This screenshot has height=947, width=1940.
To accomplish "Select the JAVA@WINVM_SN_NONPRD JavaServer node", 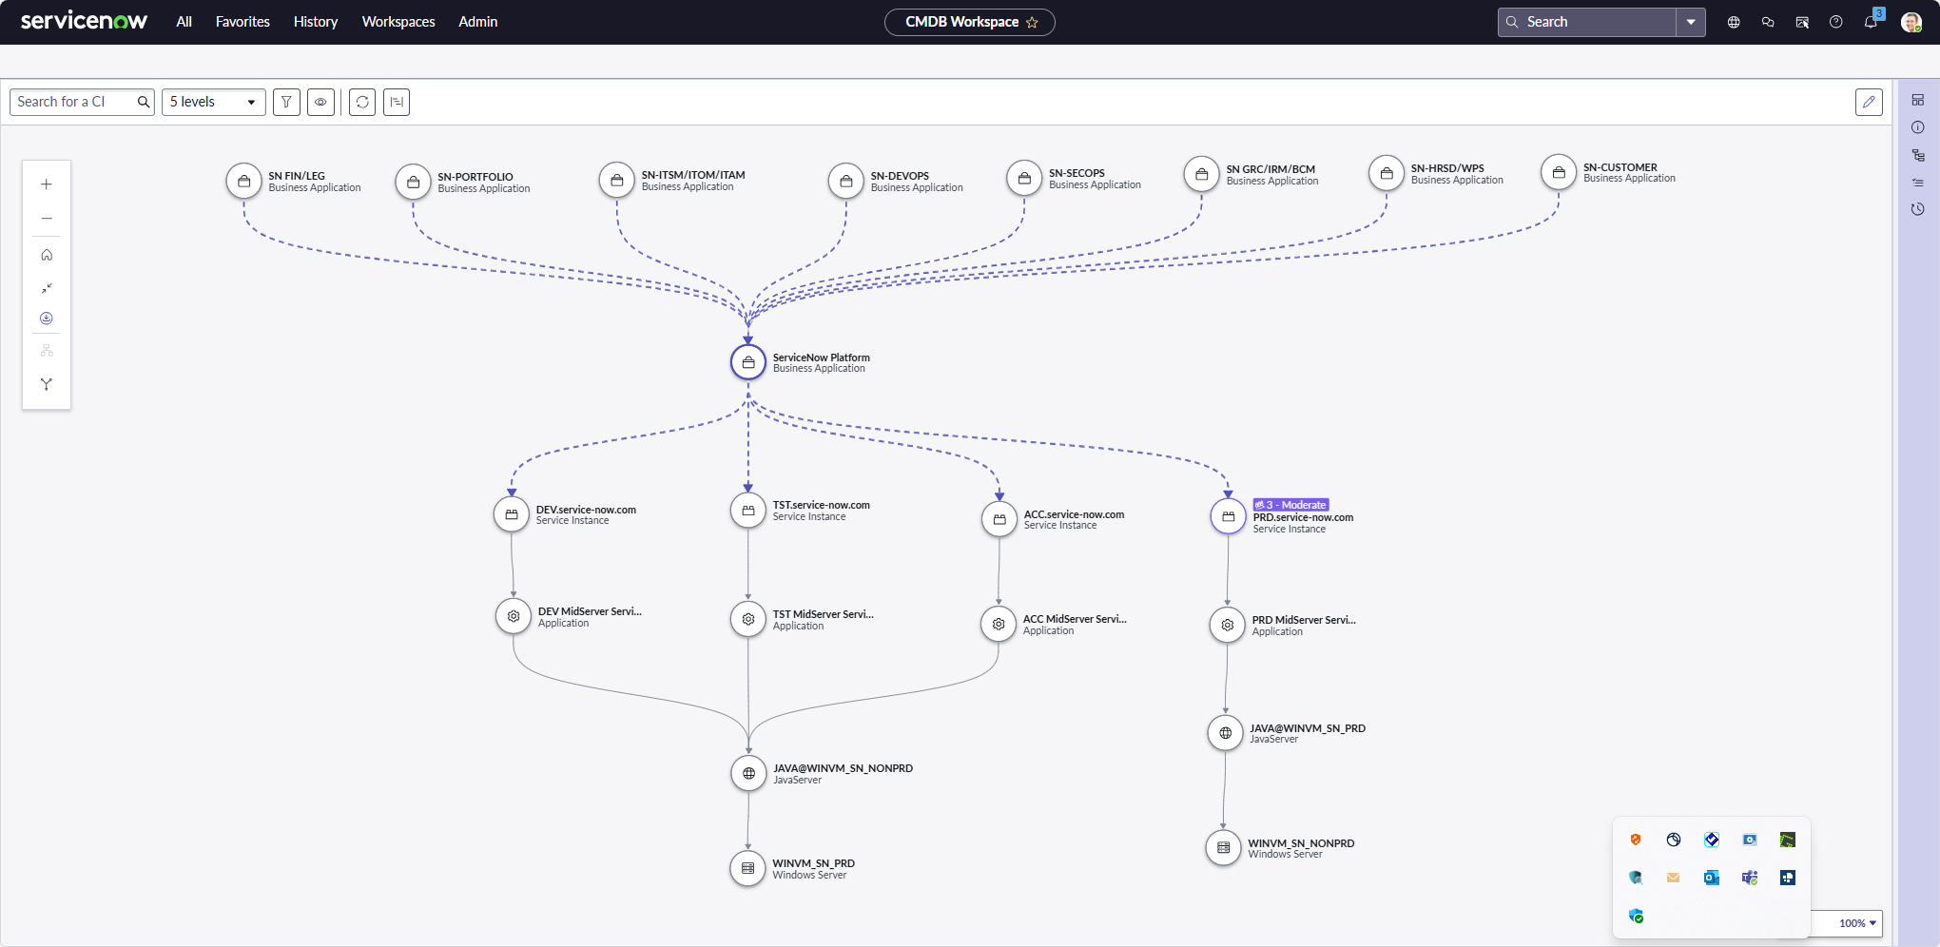I will [x=748, y=773].
